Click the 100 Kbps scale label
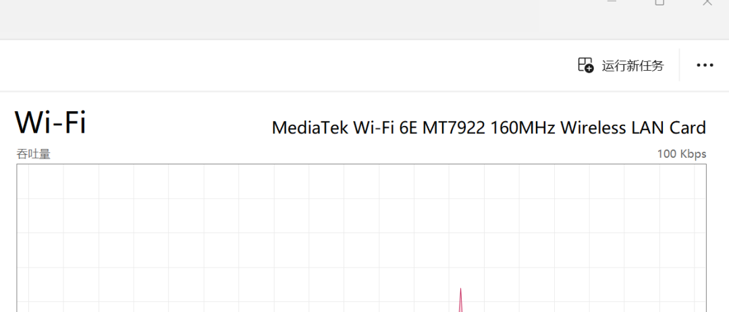This screenshot has width=729, height=312. pos(682,154)
